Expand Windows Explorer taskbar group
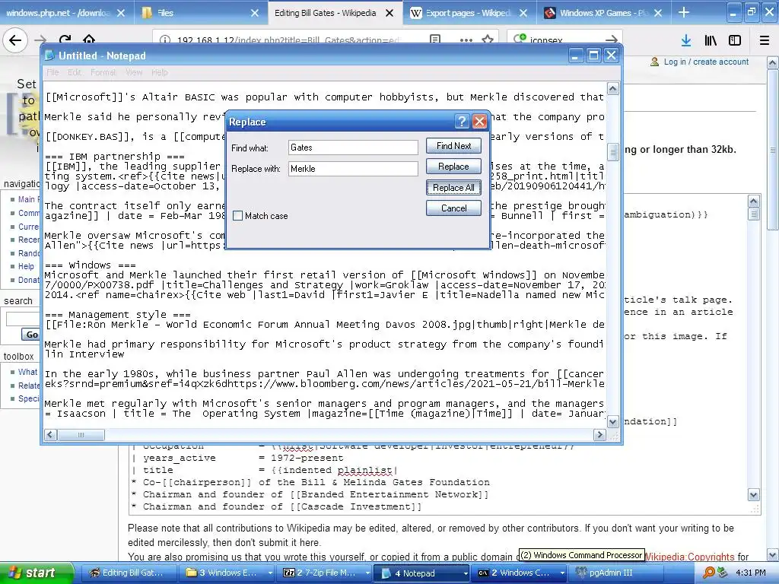Image resolution: width=779 pixels, height=584 pixels. tap(270, 573)
